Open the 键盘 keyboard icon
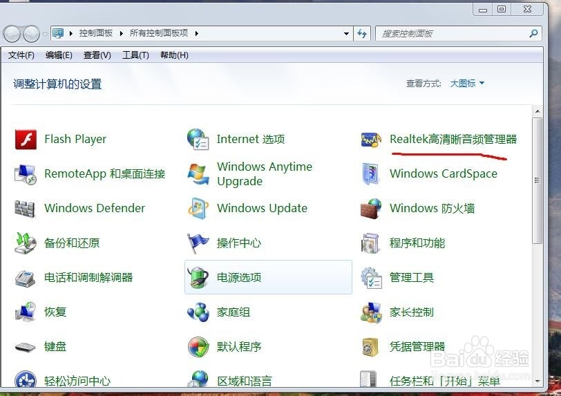The width and height of the screenshot is (561, 396). click(x=25, y=347)
